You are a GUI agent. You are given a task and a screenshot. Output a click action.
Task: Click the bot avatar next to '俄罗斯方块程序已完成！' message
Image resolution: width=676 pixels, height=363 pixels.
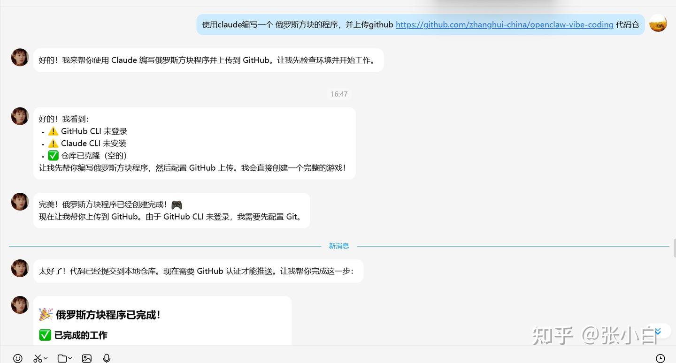tap(20, 305)
